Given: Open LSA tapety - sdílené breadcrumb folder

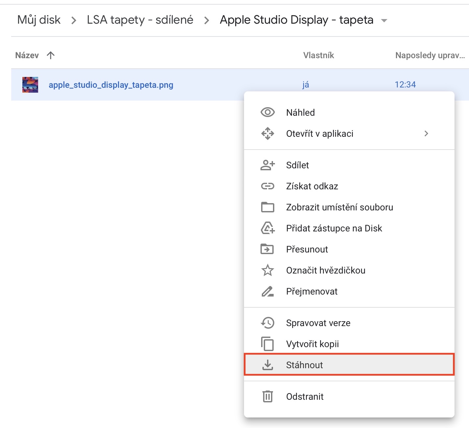Looking at the screenshot, I should 140,20.
